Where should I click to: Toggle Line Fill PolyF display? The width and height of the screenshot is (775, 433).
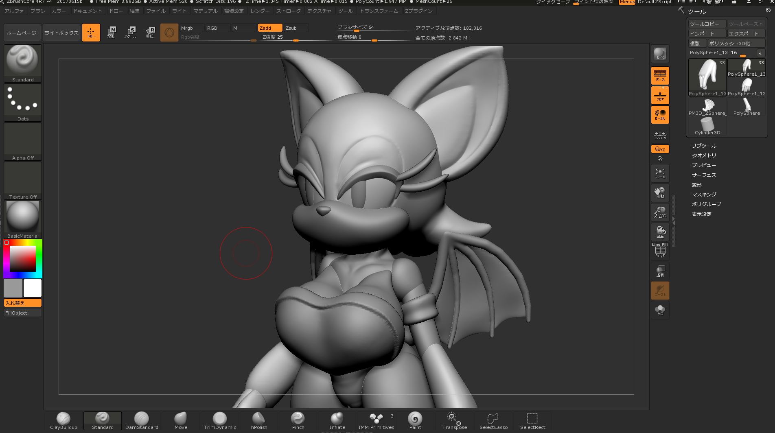tap(660, 251)
